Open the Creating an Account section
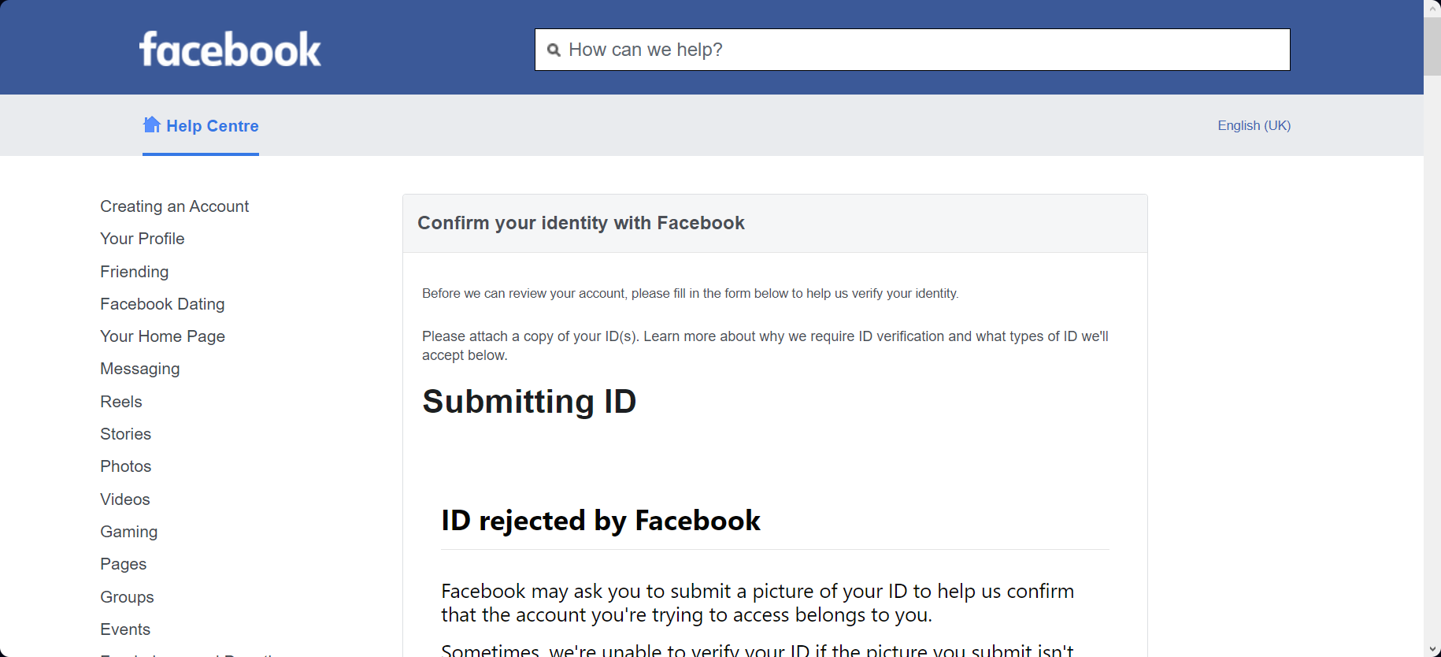This screenshot has width=1441, height=657. [x=174, y=206]
